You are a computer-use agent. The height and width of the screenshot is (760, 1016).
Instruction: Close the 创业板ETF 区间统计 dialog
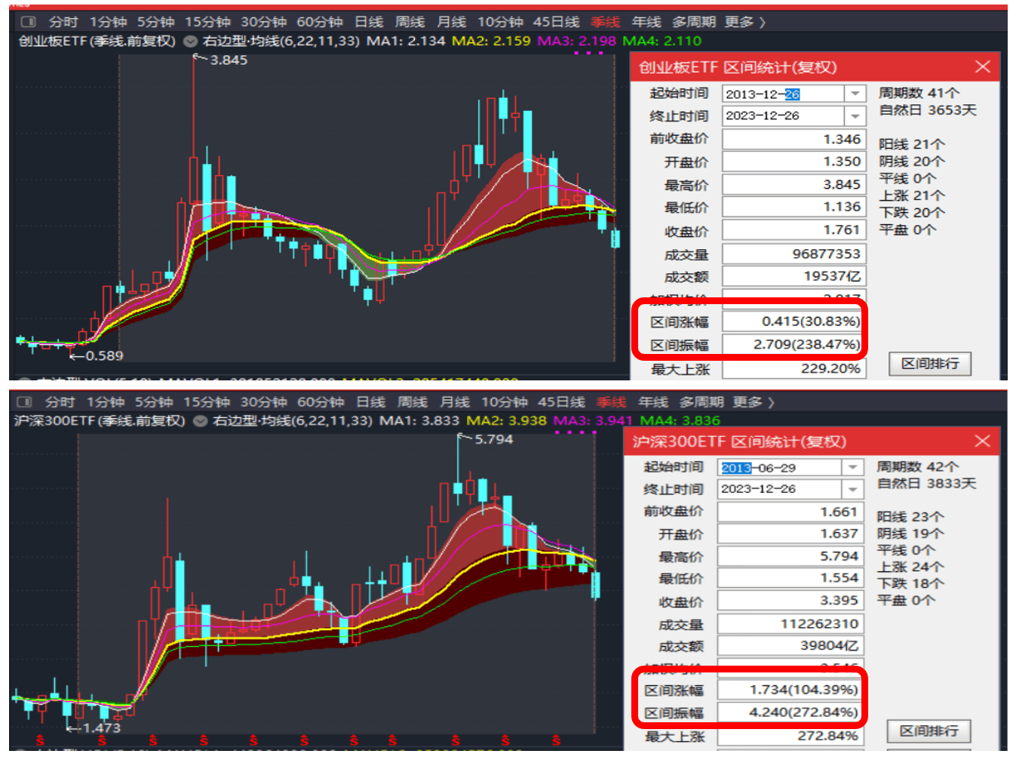tap(982, 66)
